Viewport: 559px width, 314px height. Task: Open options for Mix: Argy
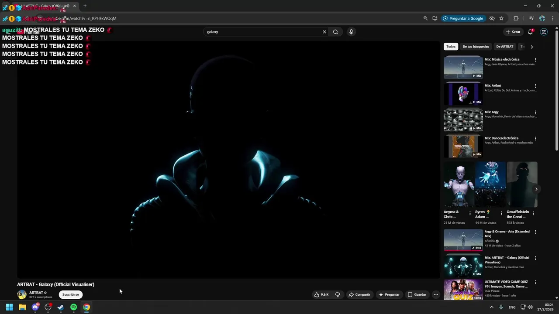(x=535, y=112)
